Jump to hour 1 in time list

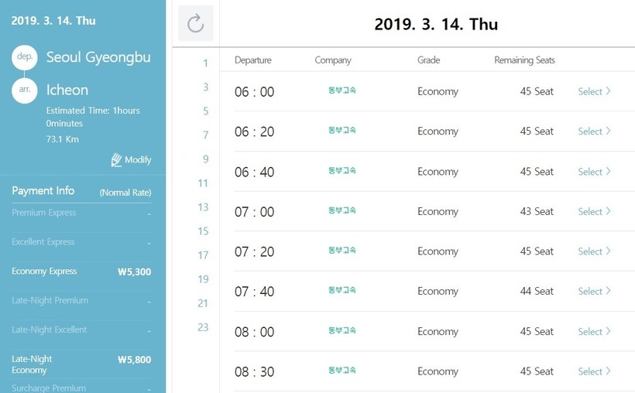point(205,63)
